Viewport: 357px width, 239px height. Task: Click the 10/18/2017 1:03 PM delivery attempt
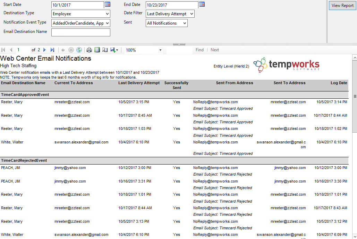click(x=135, y=129)
